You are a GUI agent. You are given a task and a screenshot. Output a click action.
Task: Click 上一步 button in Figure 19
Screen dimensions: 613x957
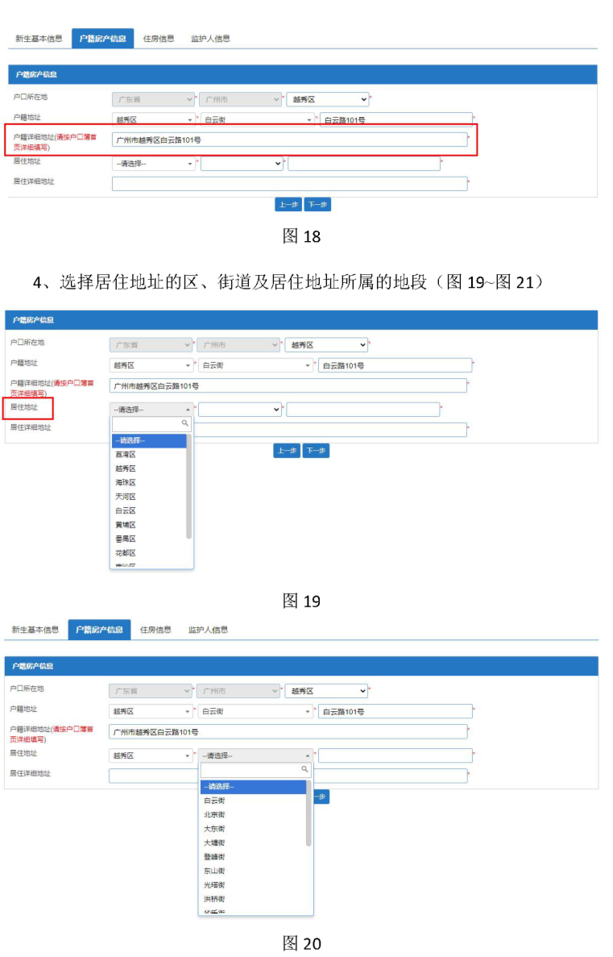[287, 451]
